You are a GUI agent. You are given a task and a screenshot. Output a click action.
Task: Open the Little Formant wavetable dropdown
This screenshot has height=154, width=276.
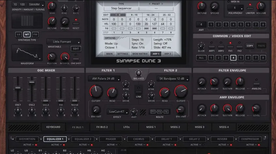click(64, 42)
